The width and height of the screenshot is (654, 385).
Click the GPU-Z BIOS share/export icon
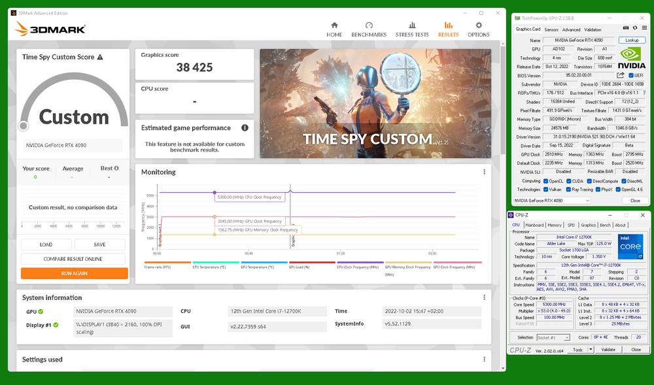[x=621, y=75]
